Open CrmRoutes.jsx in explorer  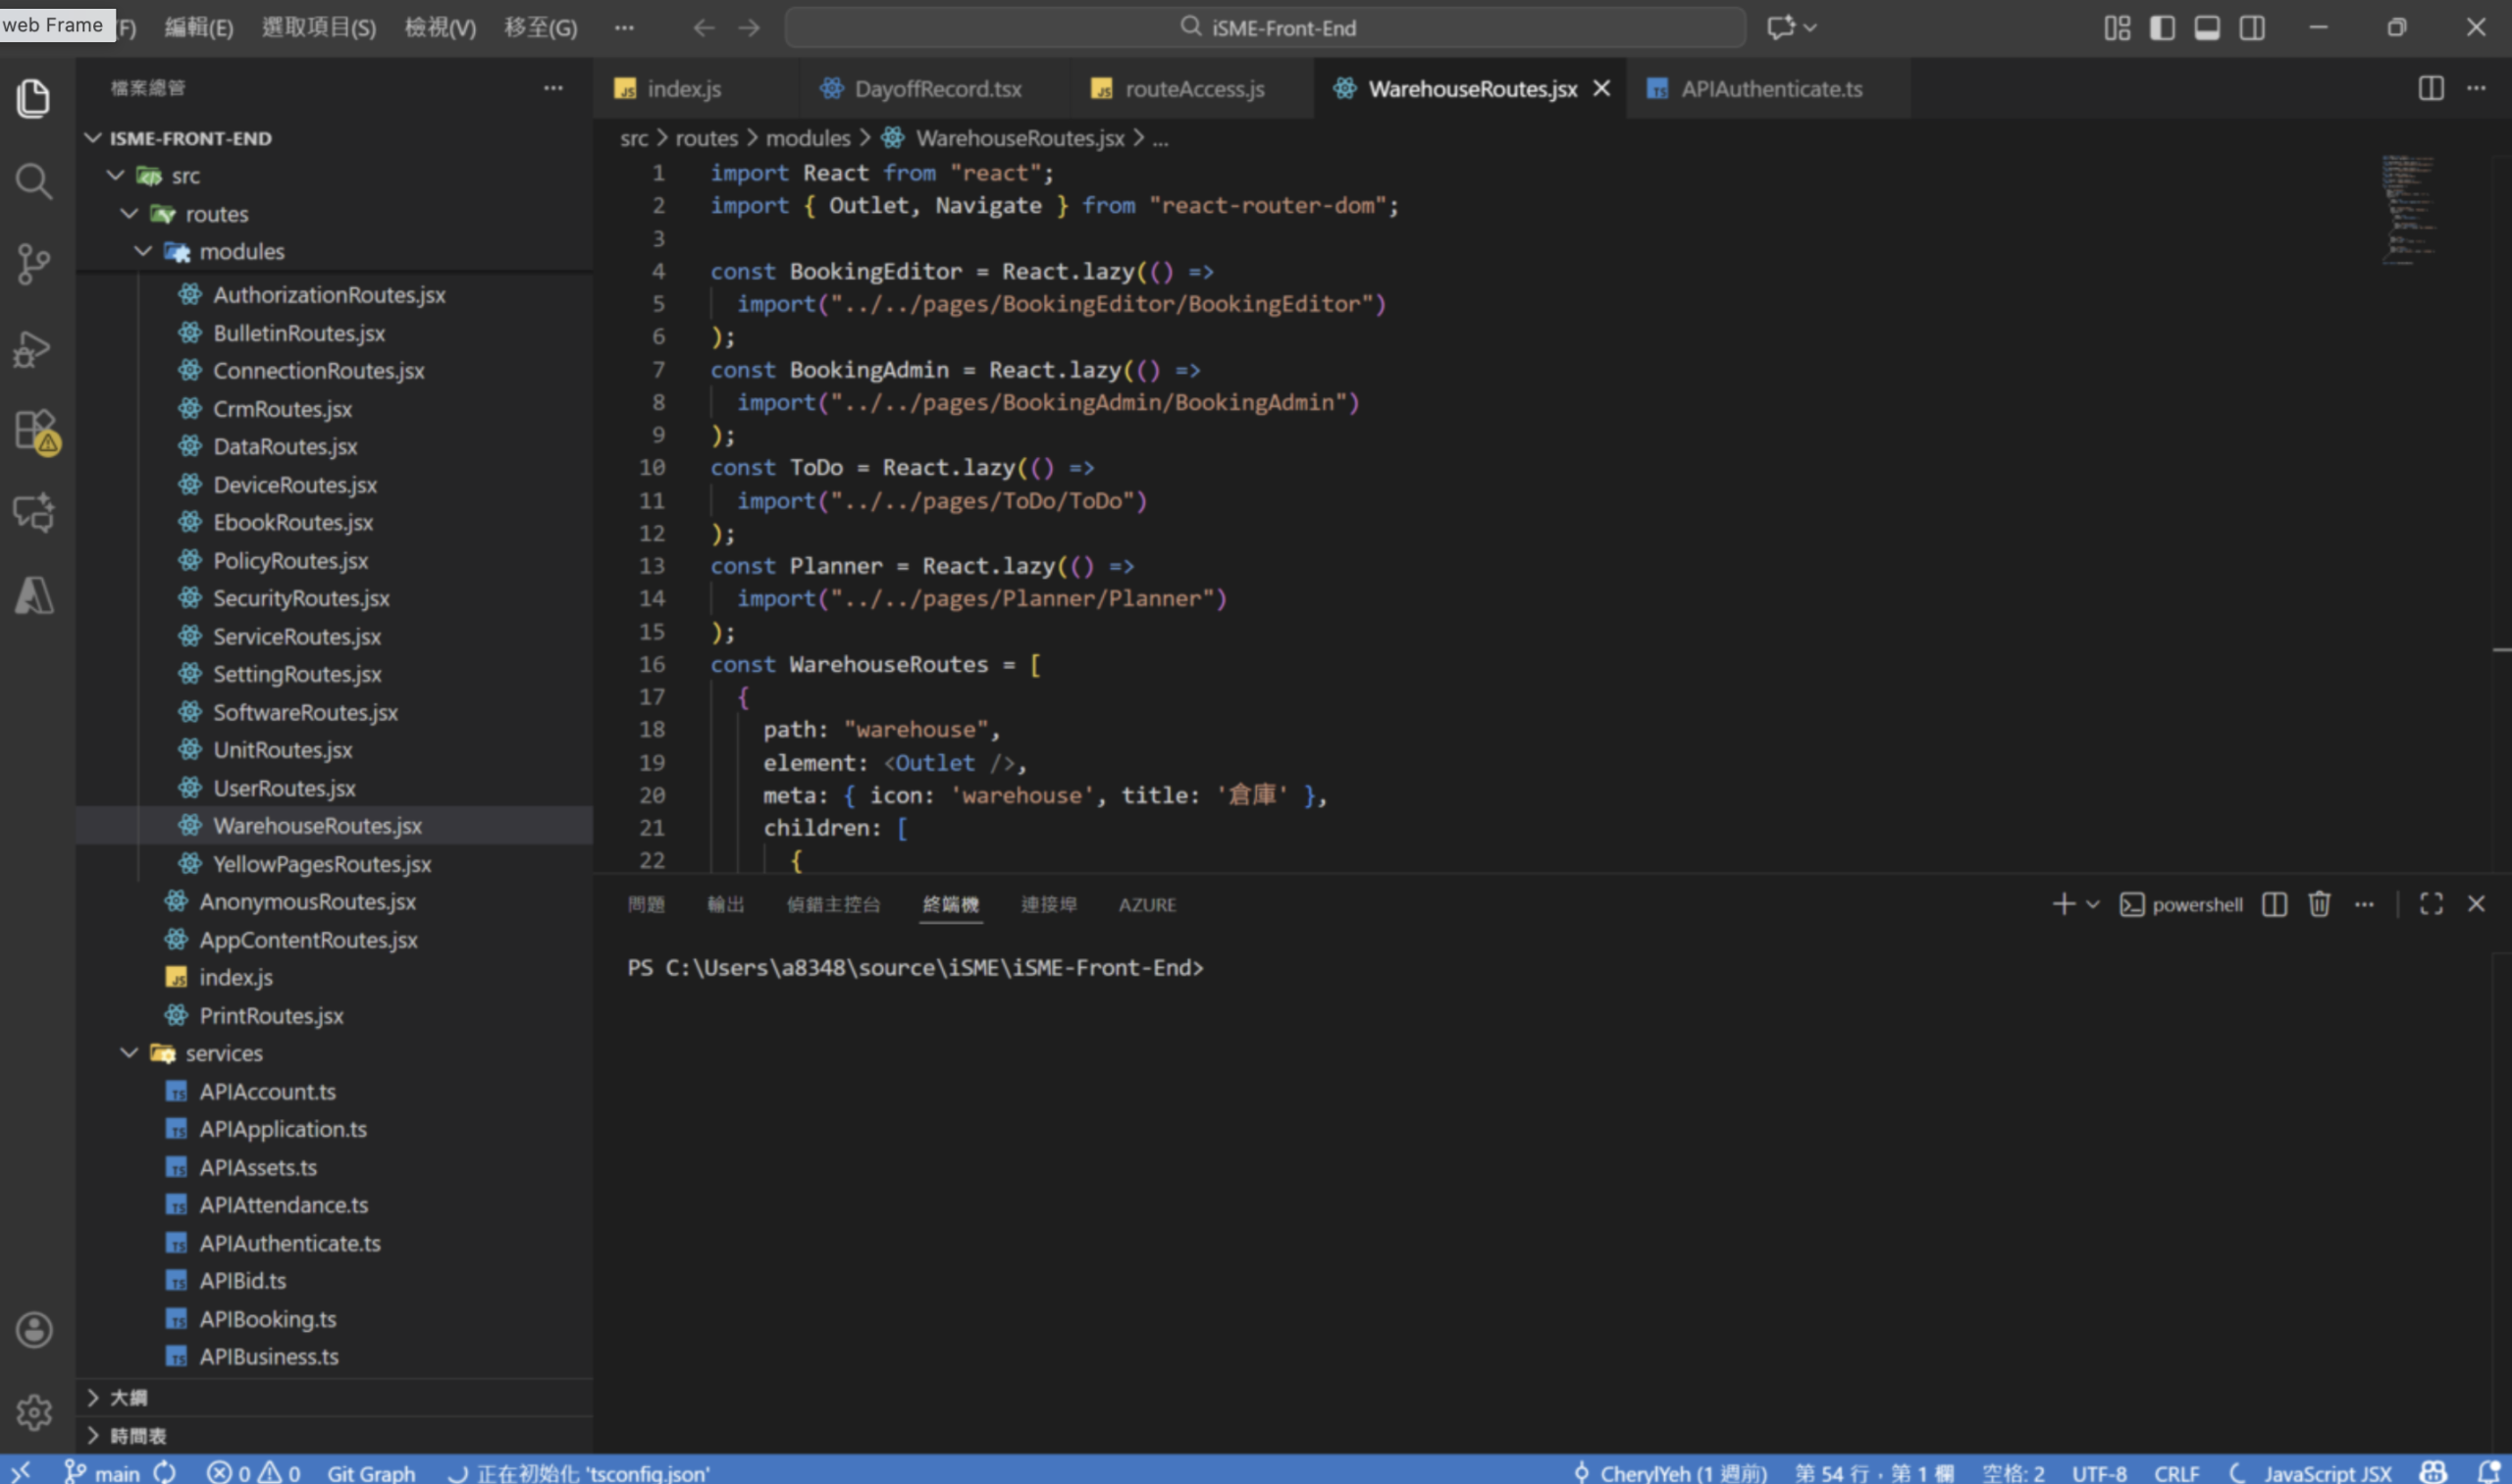(x=283, y=409)
